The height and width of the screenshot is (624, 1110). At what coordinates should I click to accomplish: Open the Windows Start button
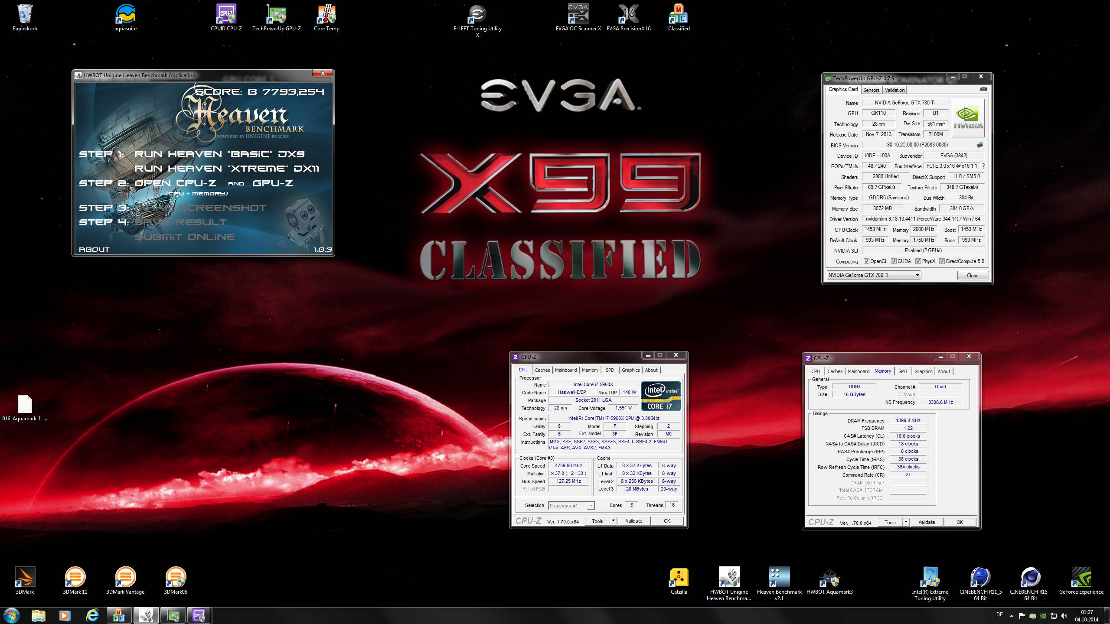pyautogui.click(x=12, y=615)
